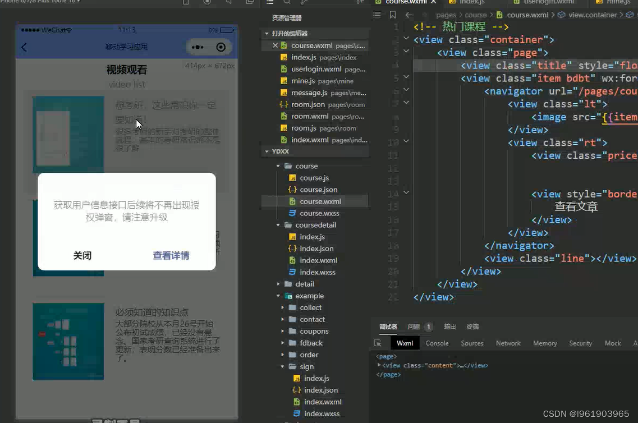Fold the view class page code block
This screenshot has width=638, height=423.
pyautogui.click(x=406, y=51)
